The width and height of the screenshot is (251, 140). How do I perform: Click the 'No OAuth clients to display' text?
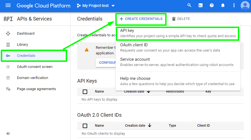(x=103, y=133)
